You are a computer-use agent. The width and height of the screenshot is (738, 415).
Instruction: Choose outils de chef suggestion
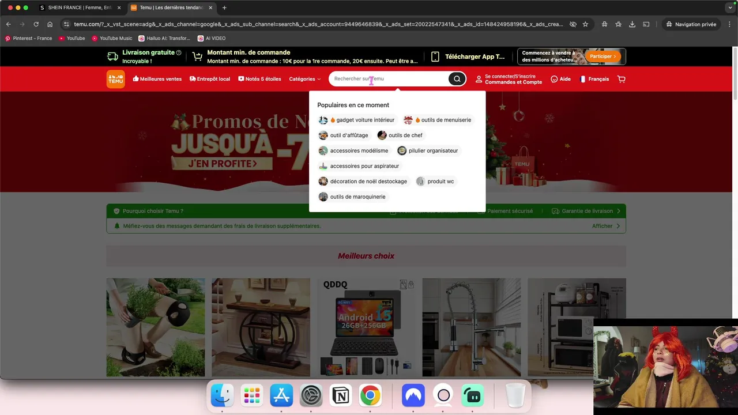pyautogui.click(x=400, y=135)
